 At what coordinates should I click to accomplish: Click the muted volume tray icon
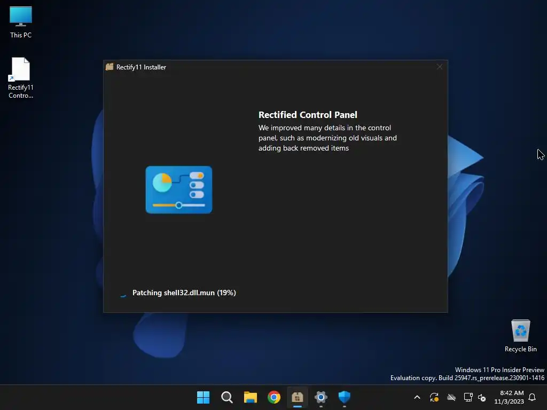482,397
